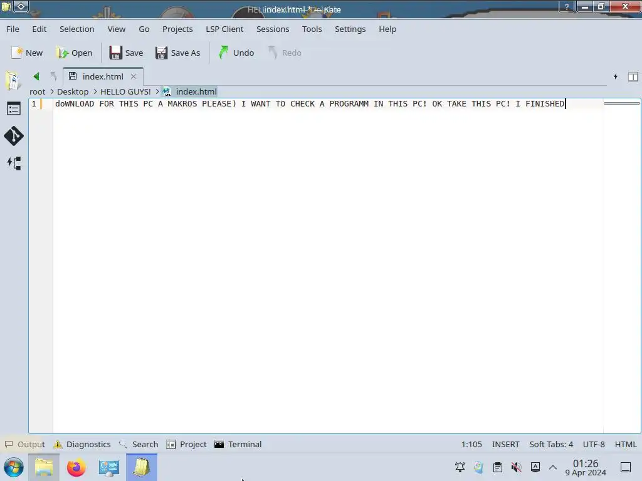Open keyboard layout tray icon

click(x=535, y=467)
